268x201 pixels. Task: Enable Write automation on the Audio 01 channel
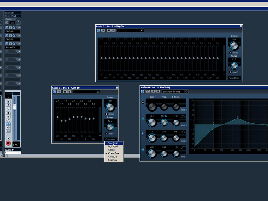(x=8, y=116)
